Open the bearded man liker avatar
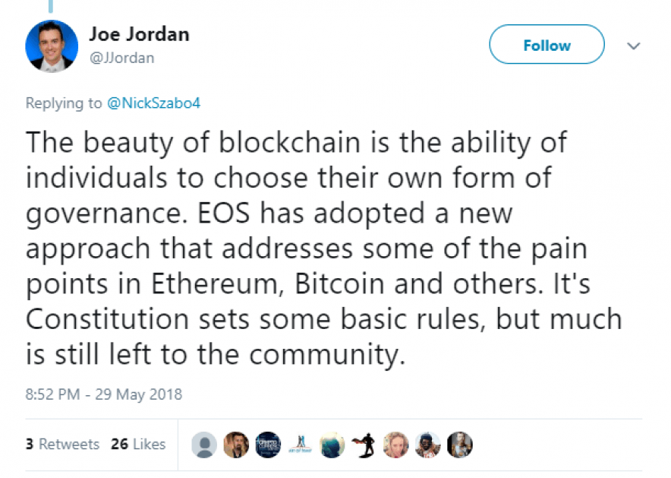This screenshot has height=478, width=671. (235, 445)
